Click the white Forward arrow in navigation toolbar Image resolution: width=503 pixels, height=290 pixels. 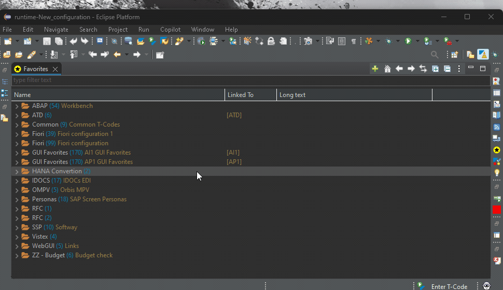pos(137,54)
